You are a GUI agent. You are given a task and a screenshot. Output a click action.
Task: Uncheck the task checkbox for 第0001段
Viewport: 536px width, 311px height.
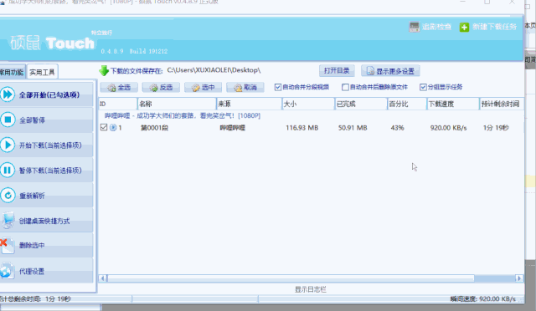coord(104,127)
